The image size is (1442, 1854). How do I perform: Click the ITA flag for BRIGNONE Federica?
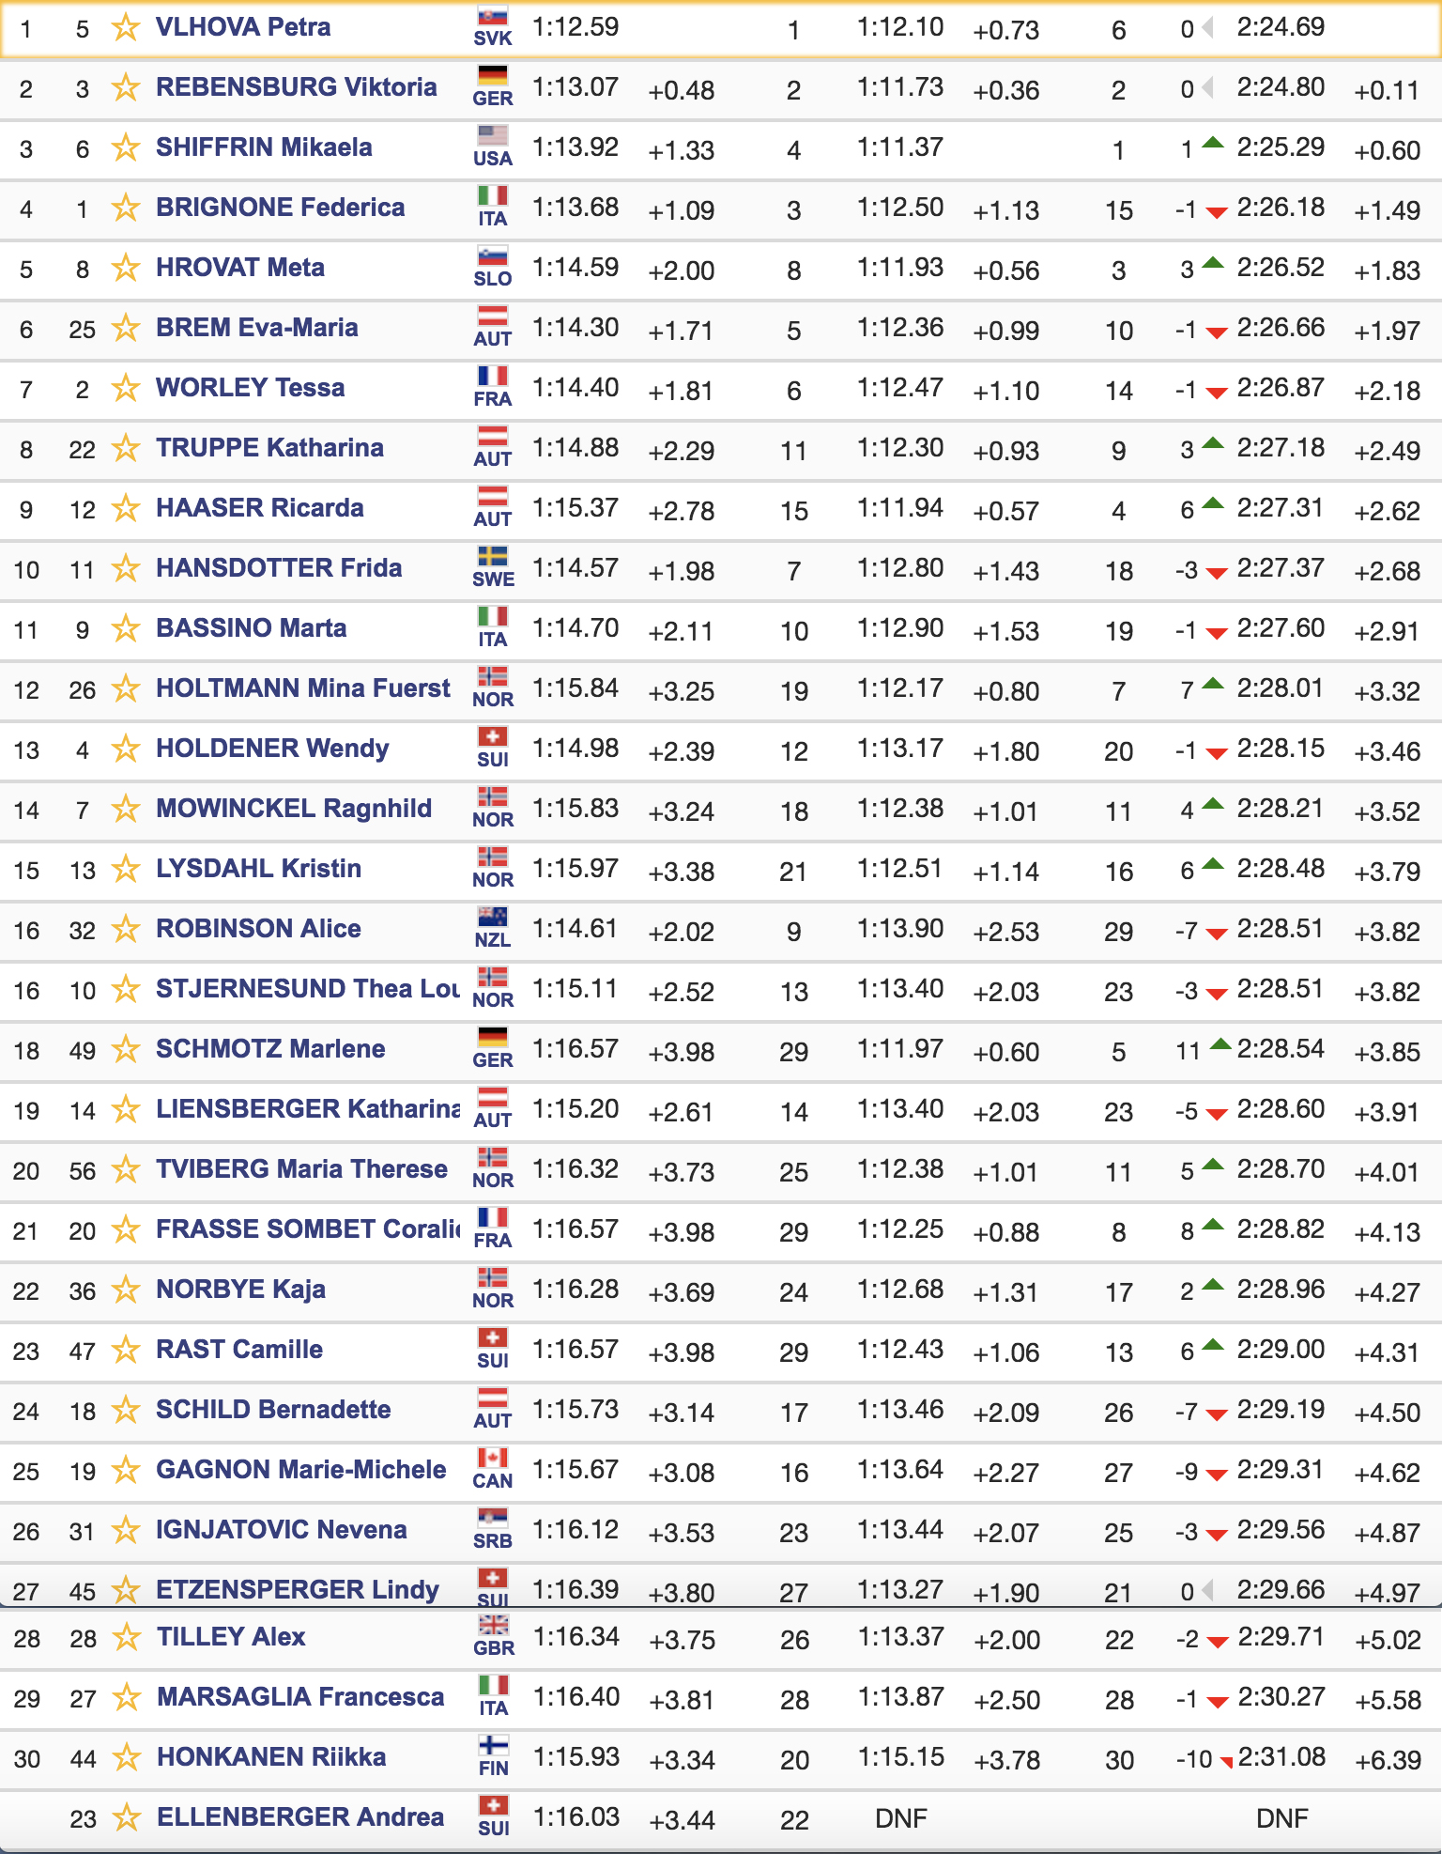(x=493, y=195)
